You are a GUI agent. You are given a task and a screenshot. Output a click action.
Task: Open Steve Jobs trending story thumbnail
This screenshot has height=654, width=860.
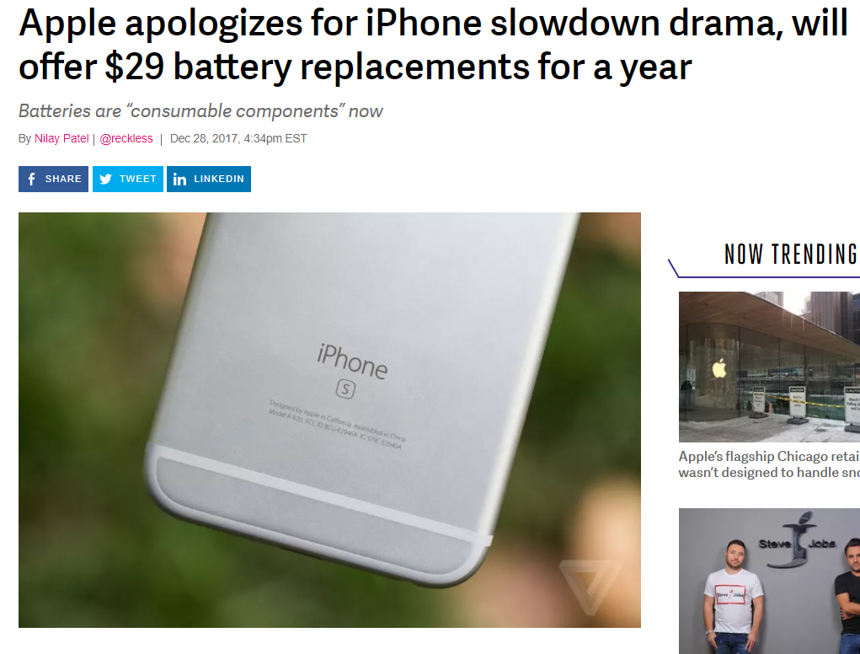pyautogui.click(x=769, y=581)
